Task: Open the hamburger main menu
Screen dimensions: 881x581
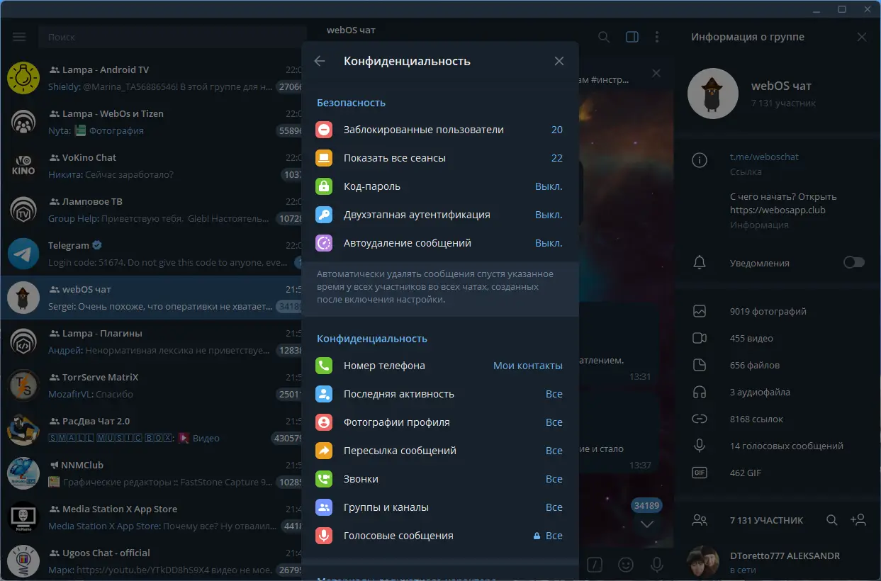Action: coord(19,37)
